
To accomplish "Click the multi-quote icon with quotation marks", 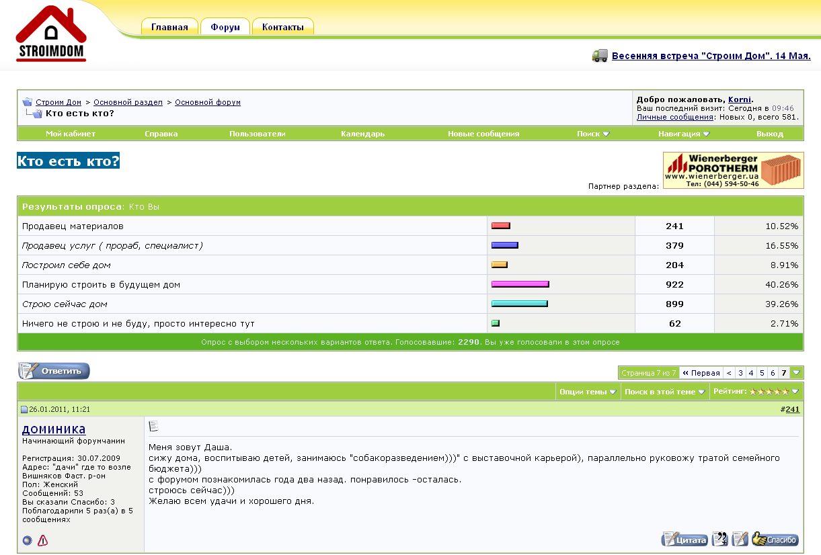I will tap(720, 539).
